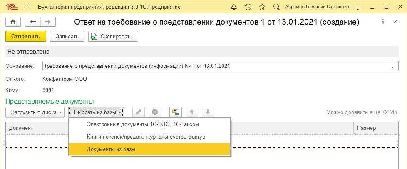Move document up with arrow icon
The height and width of the screenshot is (169, 407).
click(191, 112)
